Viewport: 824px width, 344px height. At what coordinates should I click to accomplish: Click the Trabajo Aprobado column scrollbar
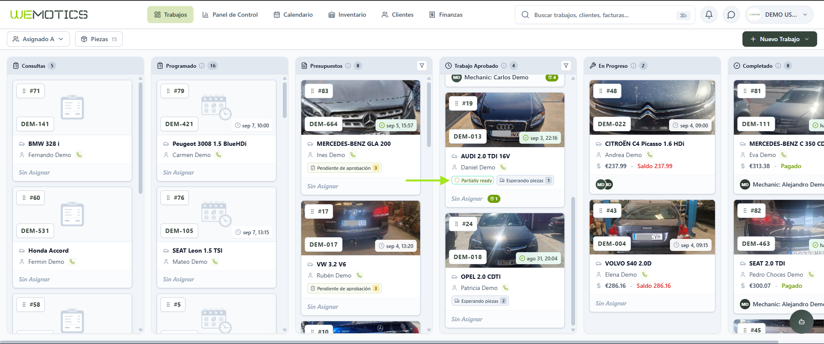(x=573, y=261)
